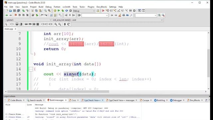Click the Message column header
This screenshot has width=213, height=120.
pos(39,105)
